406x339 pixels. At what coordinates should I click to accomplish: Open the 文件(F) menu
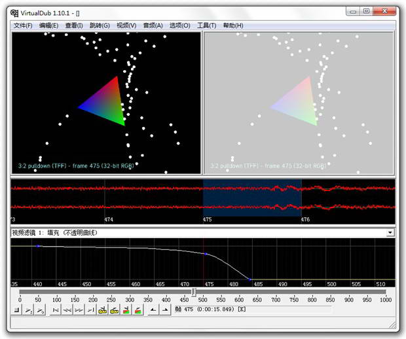(x=23, y=26)
